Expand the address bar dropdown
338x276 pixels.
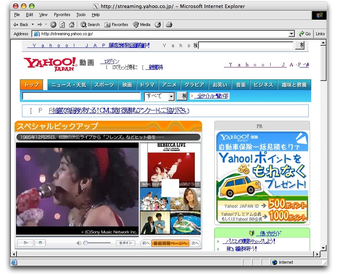click(292, 34)
